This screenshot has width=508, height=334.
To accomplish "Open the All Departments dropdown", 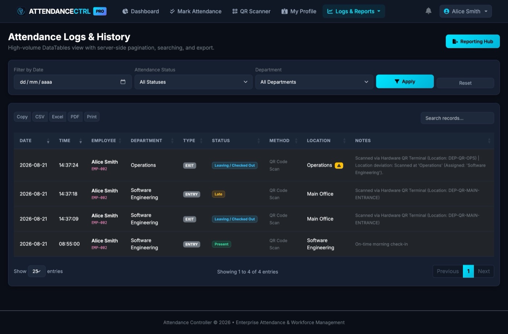I will tap(314, 82).
